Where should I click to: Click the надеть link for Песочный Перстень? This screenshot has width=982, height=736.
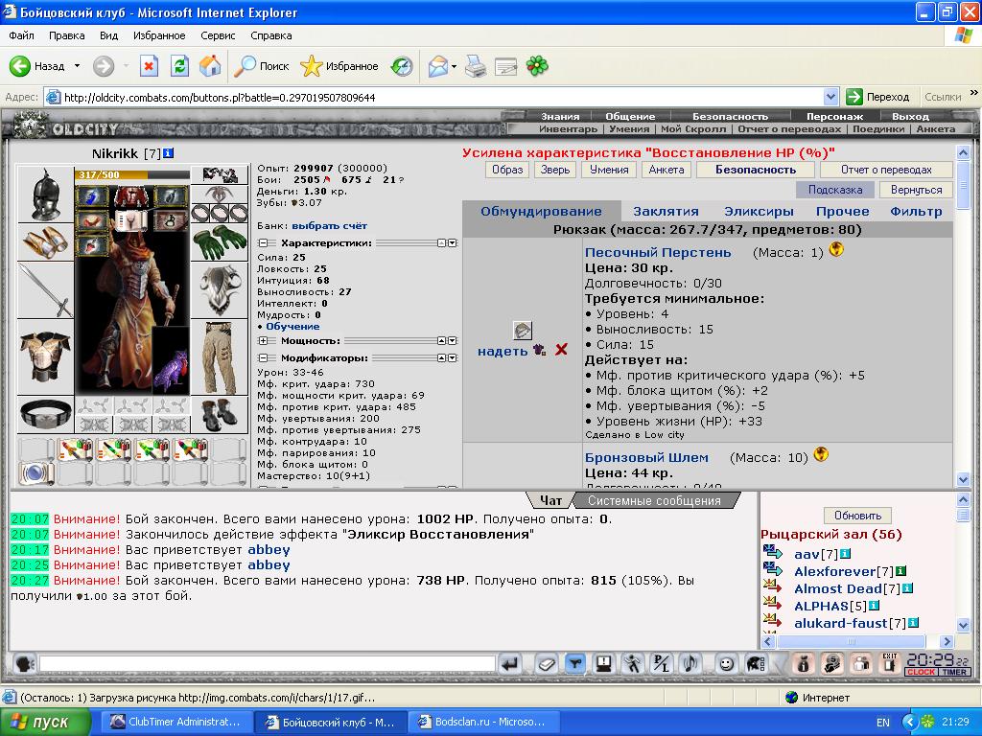pyautogui.click(x=503, y=351)
